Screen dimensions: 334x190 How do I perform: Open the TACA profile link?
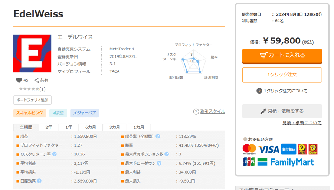114,71
